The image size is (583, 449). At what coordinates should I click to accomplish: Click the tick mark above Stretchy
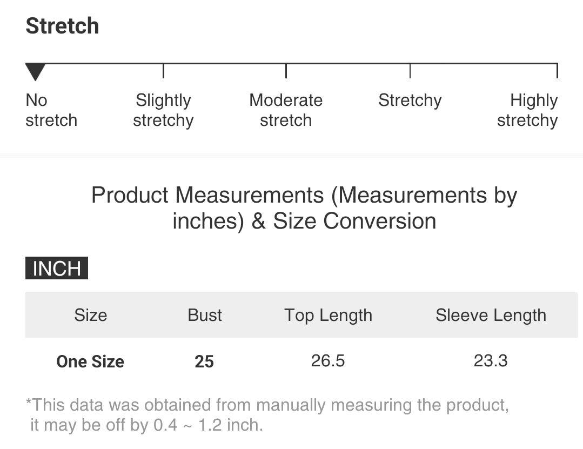point(410,71)
